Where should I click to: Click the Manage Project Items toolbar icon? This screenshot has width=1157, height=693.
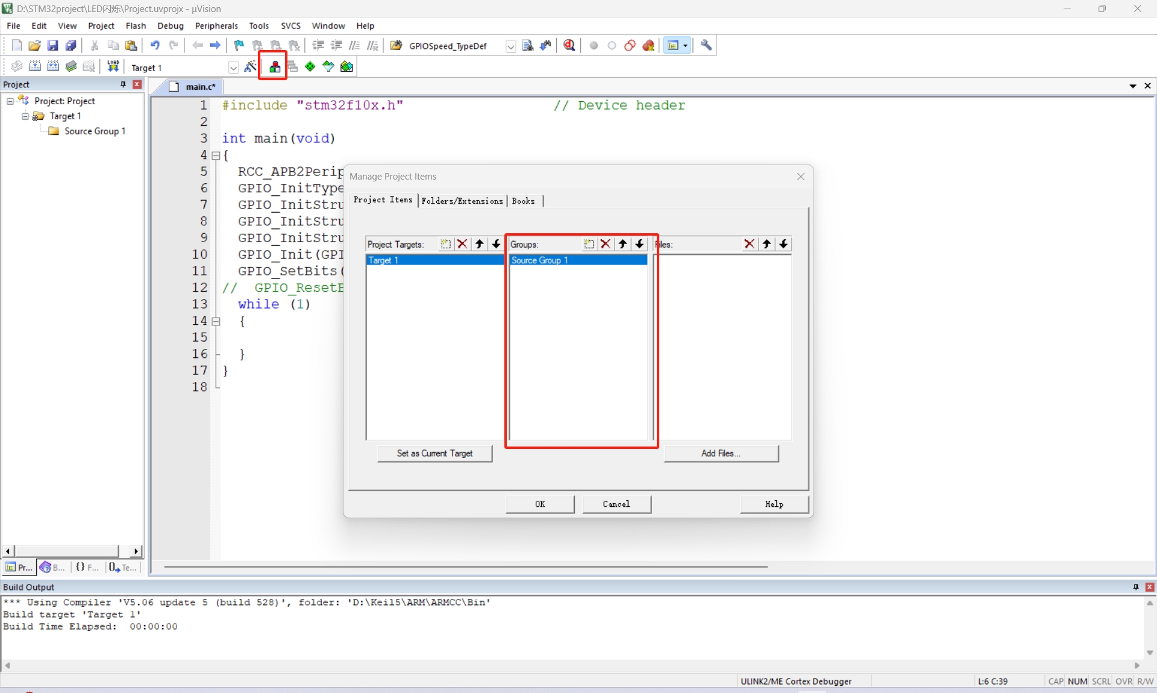[274, 67]
